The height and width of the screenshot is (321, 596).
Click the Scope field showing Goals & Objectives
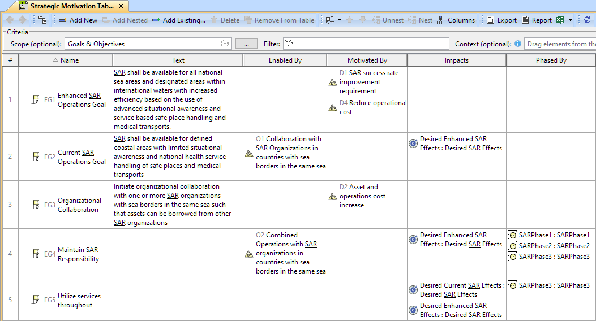click(142, 44)
